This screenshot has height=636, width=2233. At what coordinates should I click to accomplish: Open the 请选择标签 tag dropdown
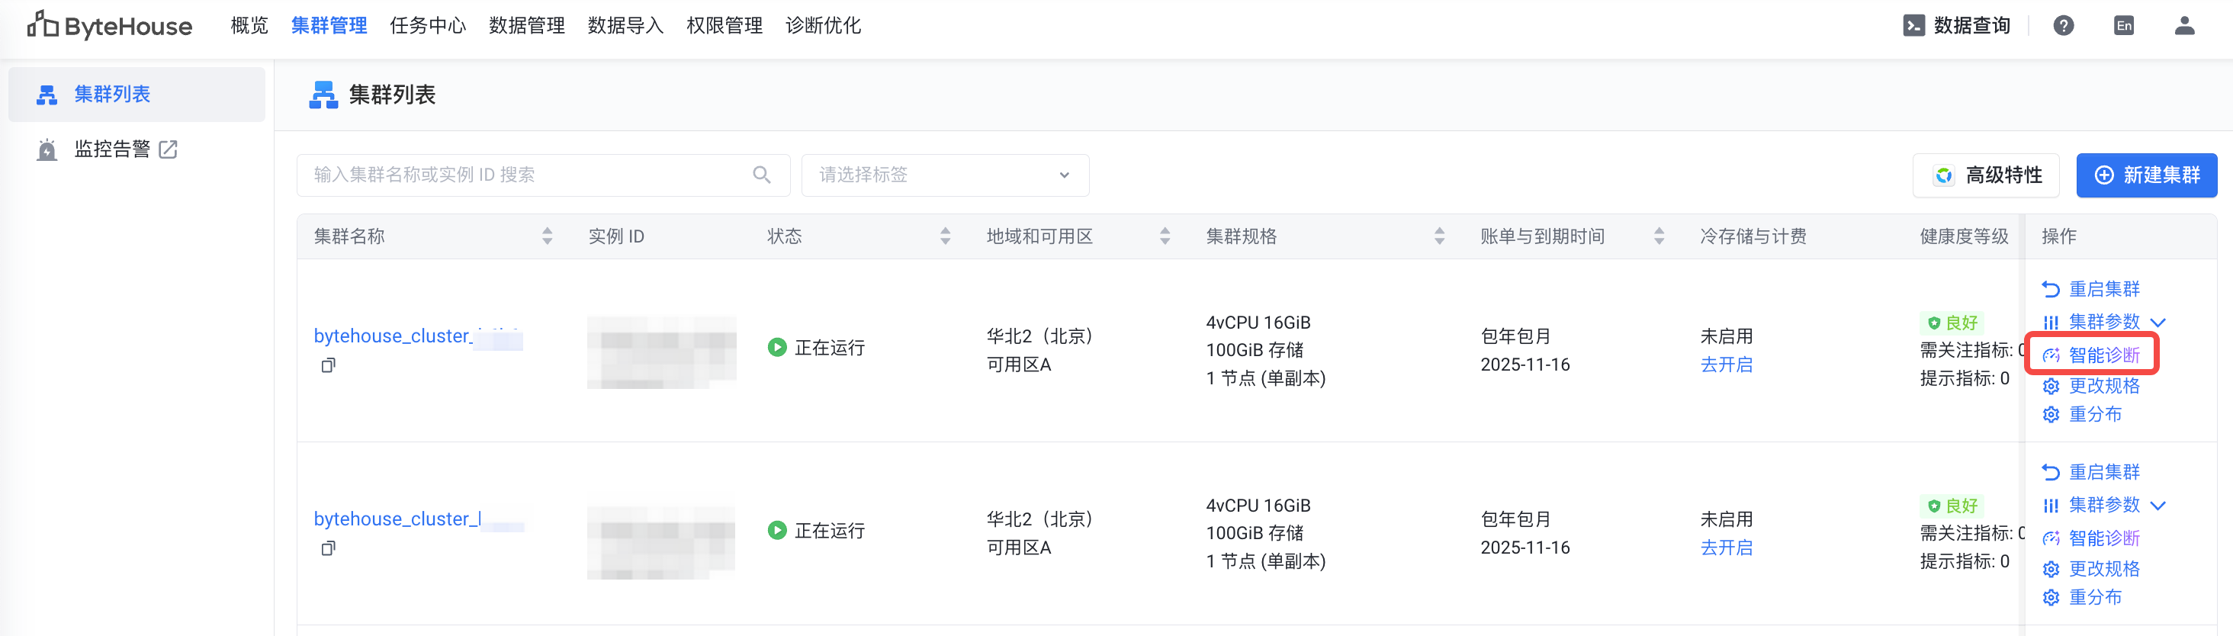945,175
